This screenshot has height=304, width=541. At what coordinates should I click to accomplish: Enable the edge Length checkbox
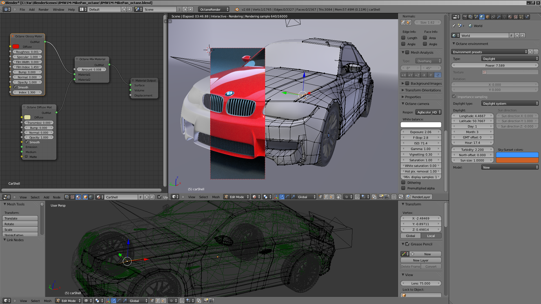403,38
